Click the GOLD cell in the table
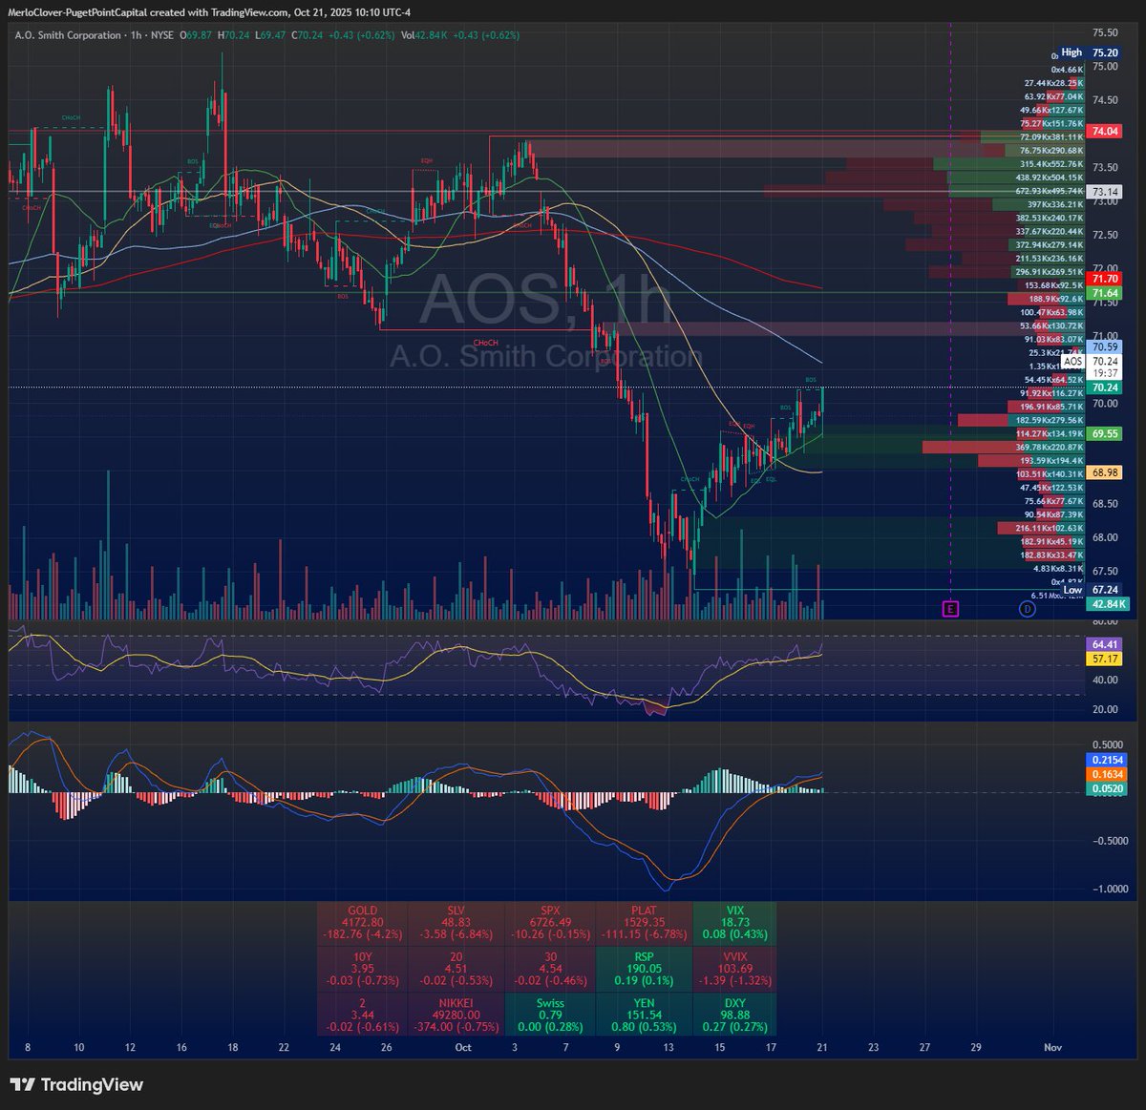The width and height of the screenshot is (1146, 1110). click(363, 923)
